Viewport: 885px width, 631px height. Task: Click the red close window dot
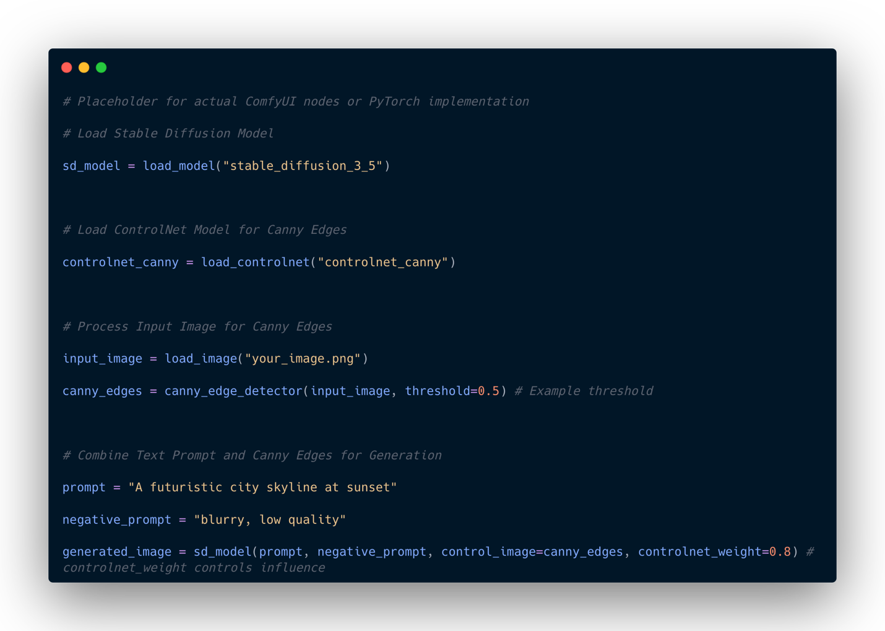click(67, 67)
